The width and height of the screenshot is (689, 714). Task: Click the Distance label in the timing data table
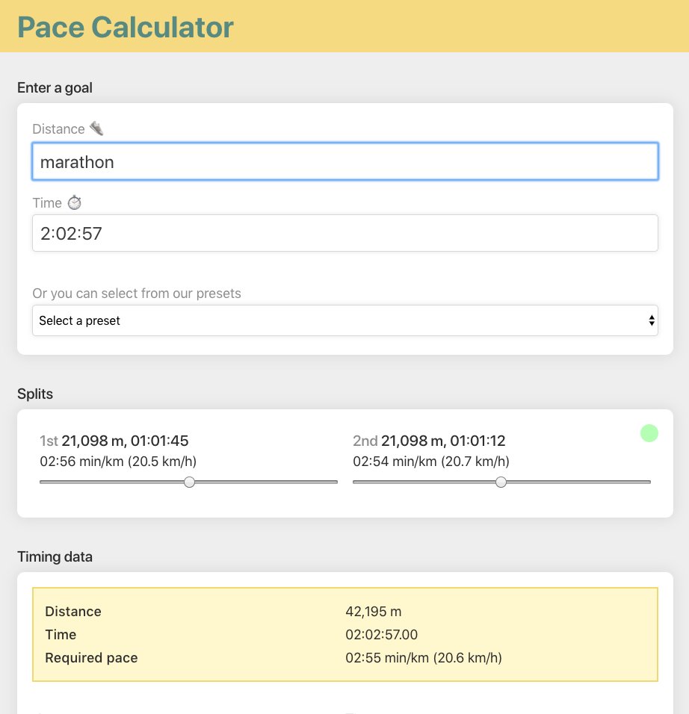[73, 612]
